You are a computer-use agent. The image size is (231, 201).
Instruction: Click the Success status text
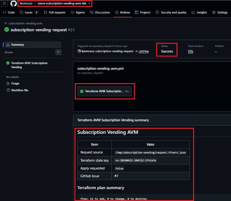point(167,51)
